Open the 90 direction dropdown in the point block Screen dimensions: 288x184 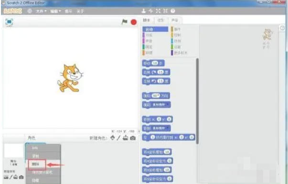(x=156, y=96)
